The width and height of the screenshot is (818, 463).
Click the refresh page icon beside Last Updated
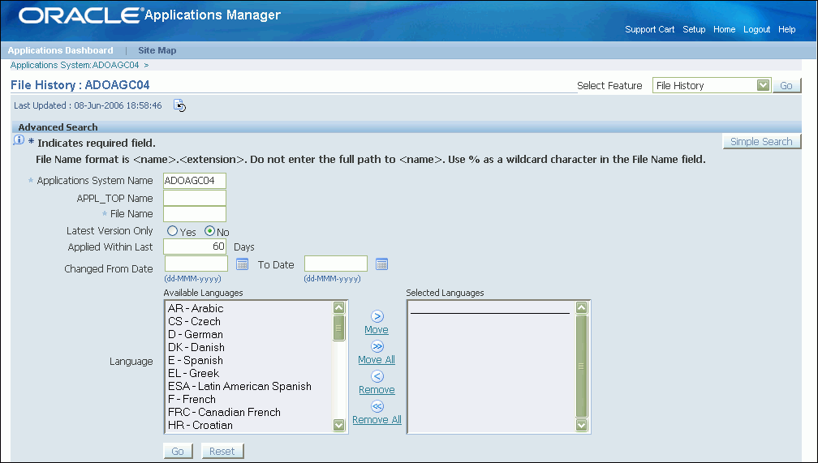coord(179,105)
